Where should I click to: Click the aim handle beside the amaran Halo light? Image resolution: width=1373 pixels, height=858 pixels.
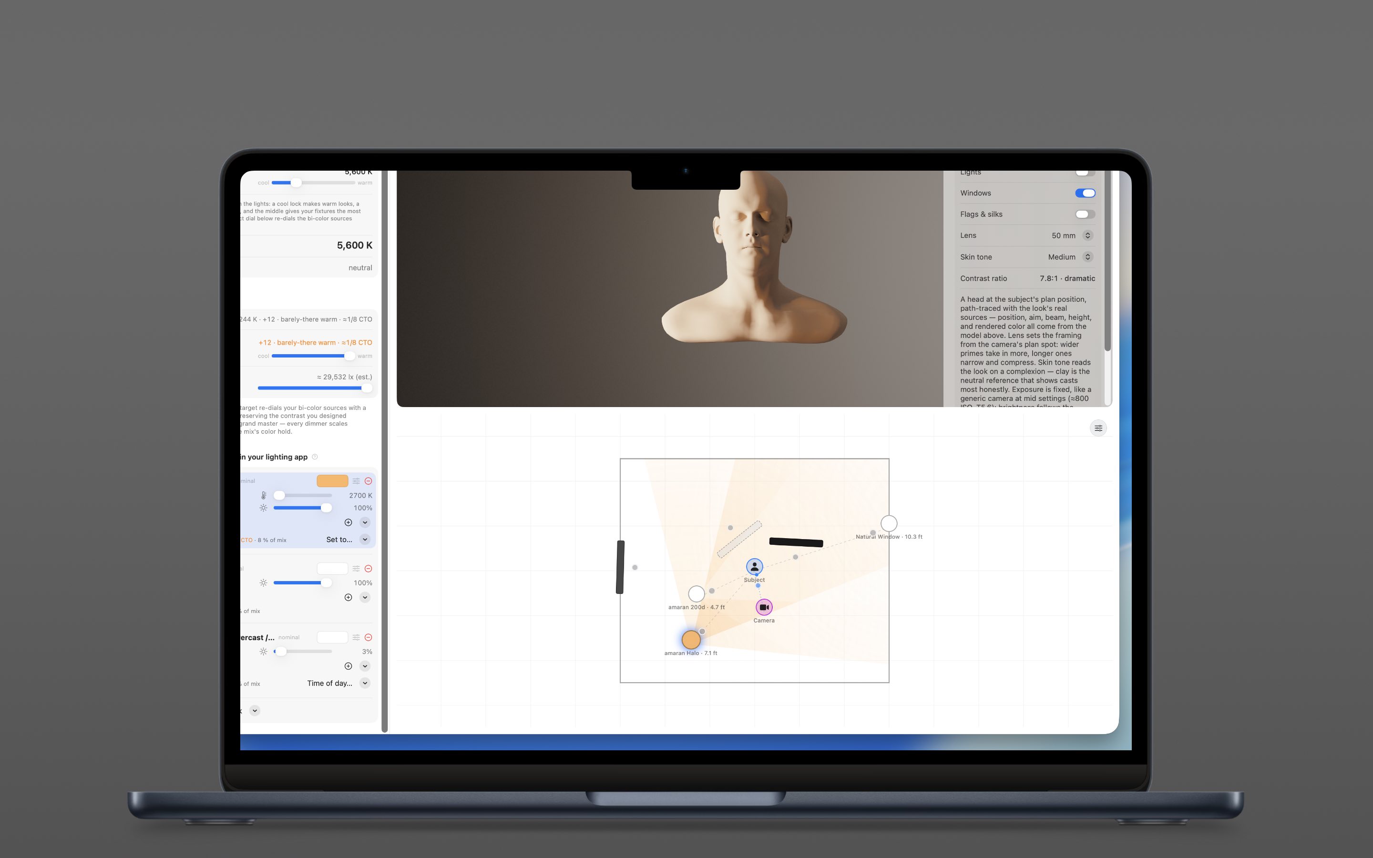pyautogui.click(x=702, y=631)
